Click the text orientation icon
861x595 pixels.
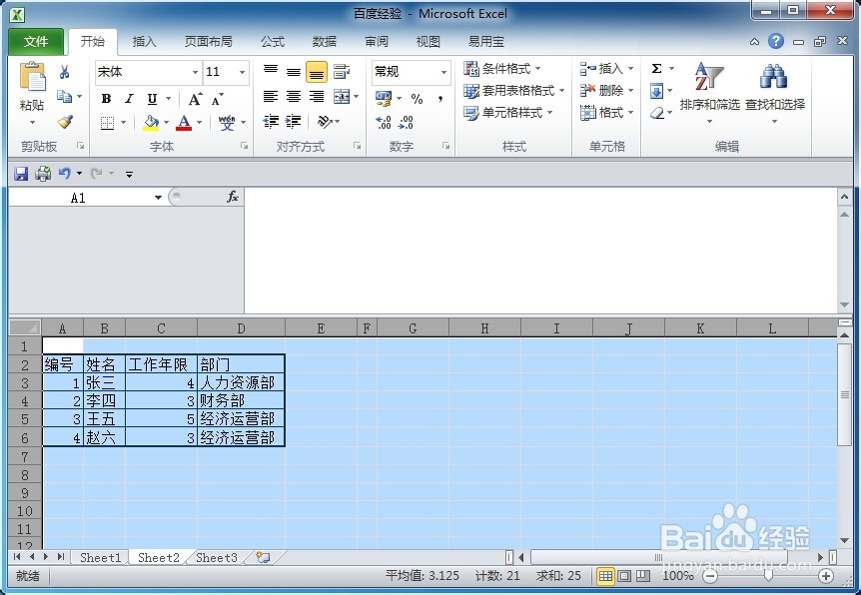coord(325,122)
